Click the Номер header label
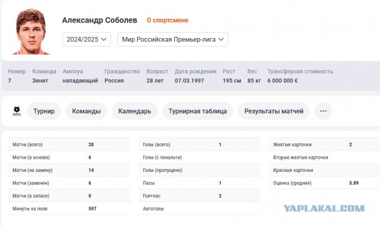 click(17, 71)
